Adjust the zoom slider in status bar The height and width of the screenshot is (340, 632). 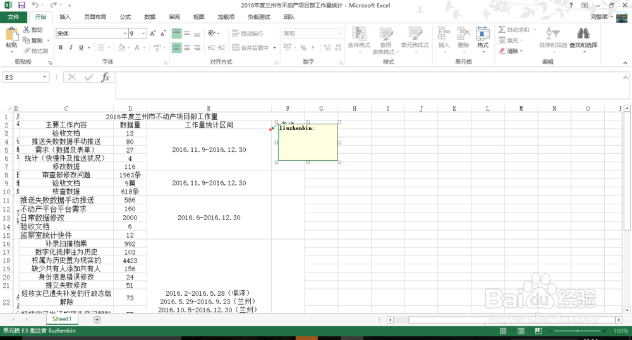578,331
